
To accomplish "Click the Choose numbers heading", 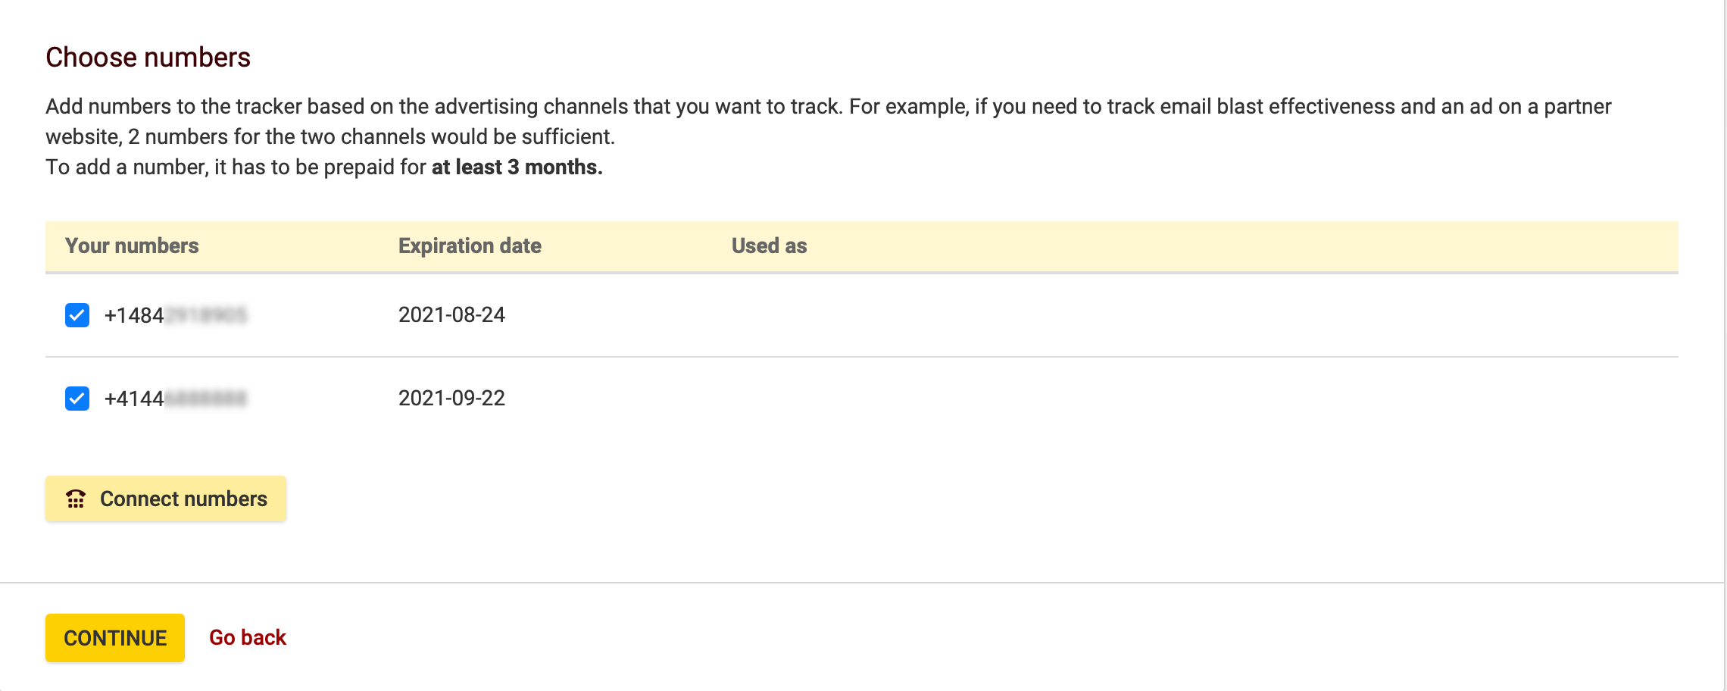I will pos(148,58).
